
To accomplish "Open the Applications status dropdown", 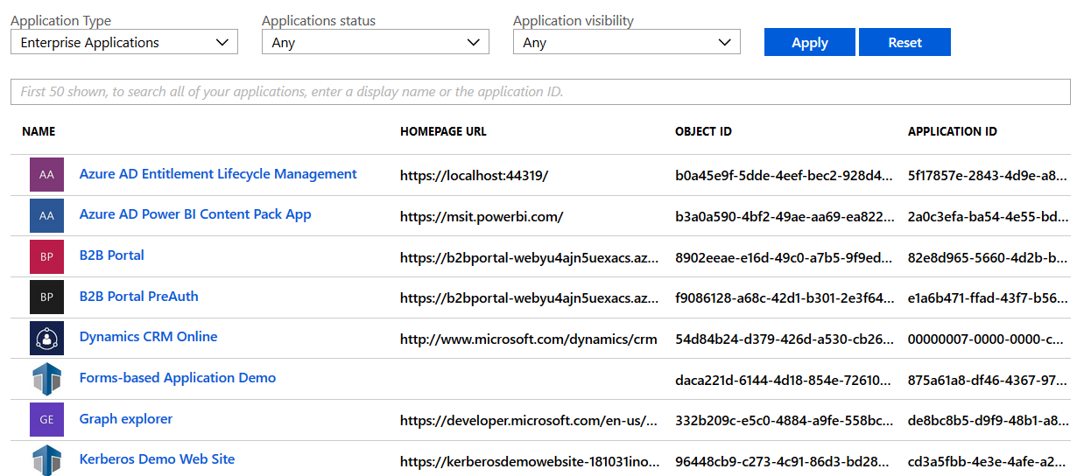I will (x=376, y=42).
